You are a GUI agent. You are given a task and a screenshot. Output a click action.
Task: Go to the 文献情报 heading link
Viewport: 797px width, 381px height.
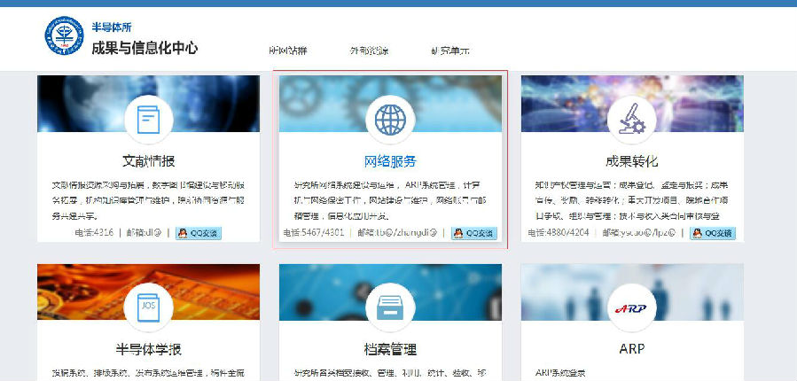tap(148, 161)
